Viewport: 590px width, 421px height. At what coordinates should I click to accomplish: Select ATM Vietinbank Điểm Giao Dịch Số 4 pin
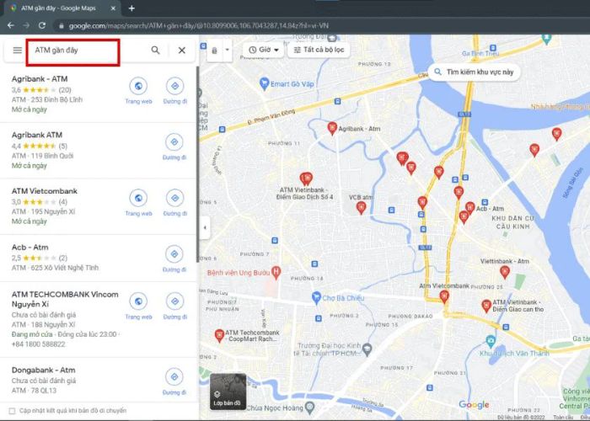tap(306, 179)
